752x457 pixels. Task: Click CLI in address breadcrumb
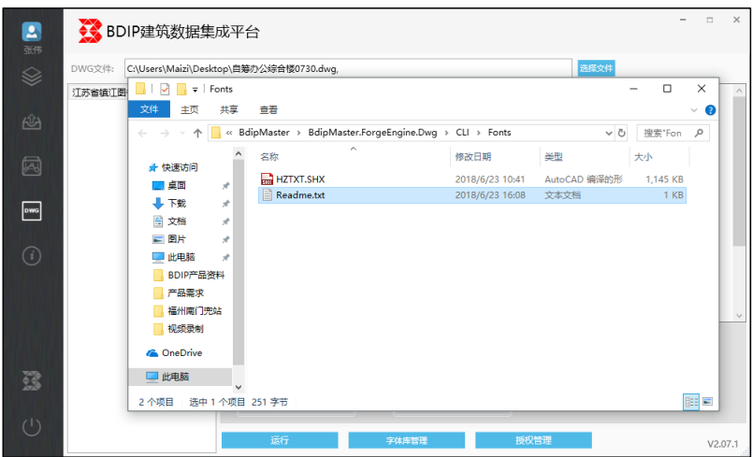[x=462, y=133]
